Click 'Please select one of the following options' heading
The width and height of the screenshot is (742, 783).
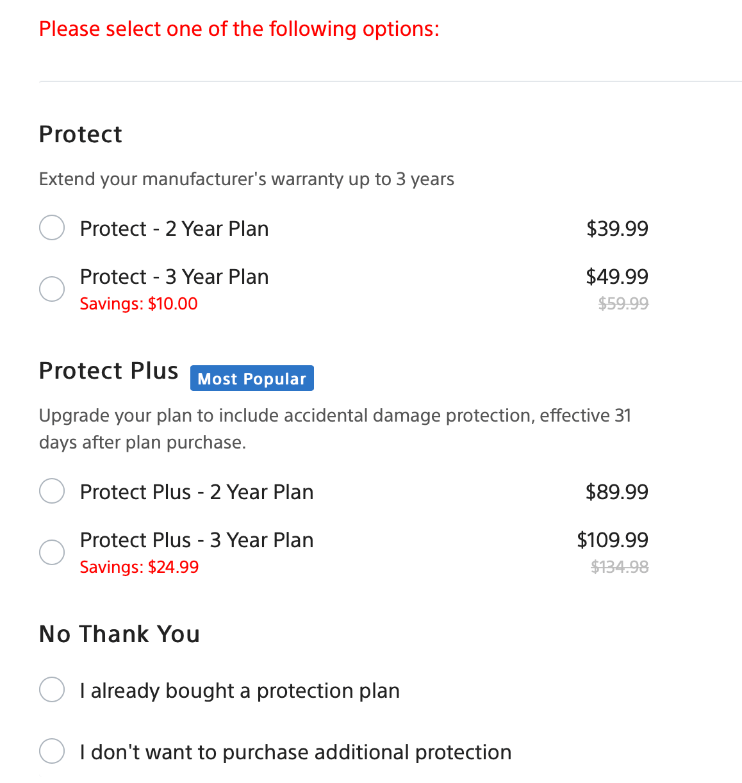click(x=240, y=29)
